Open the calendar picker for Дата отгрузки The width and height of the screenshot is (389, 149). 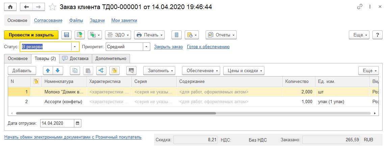[x=78, y=123]
